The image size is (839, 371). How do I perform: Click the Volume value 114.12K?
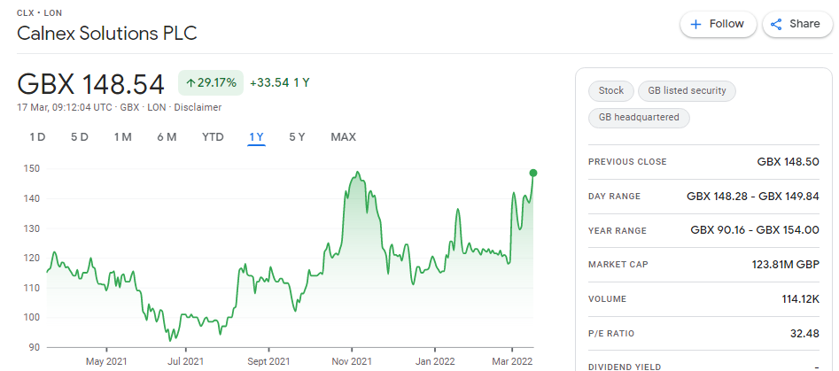pyautogui.click(x=801, y=298)
